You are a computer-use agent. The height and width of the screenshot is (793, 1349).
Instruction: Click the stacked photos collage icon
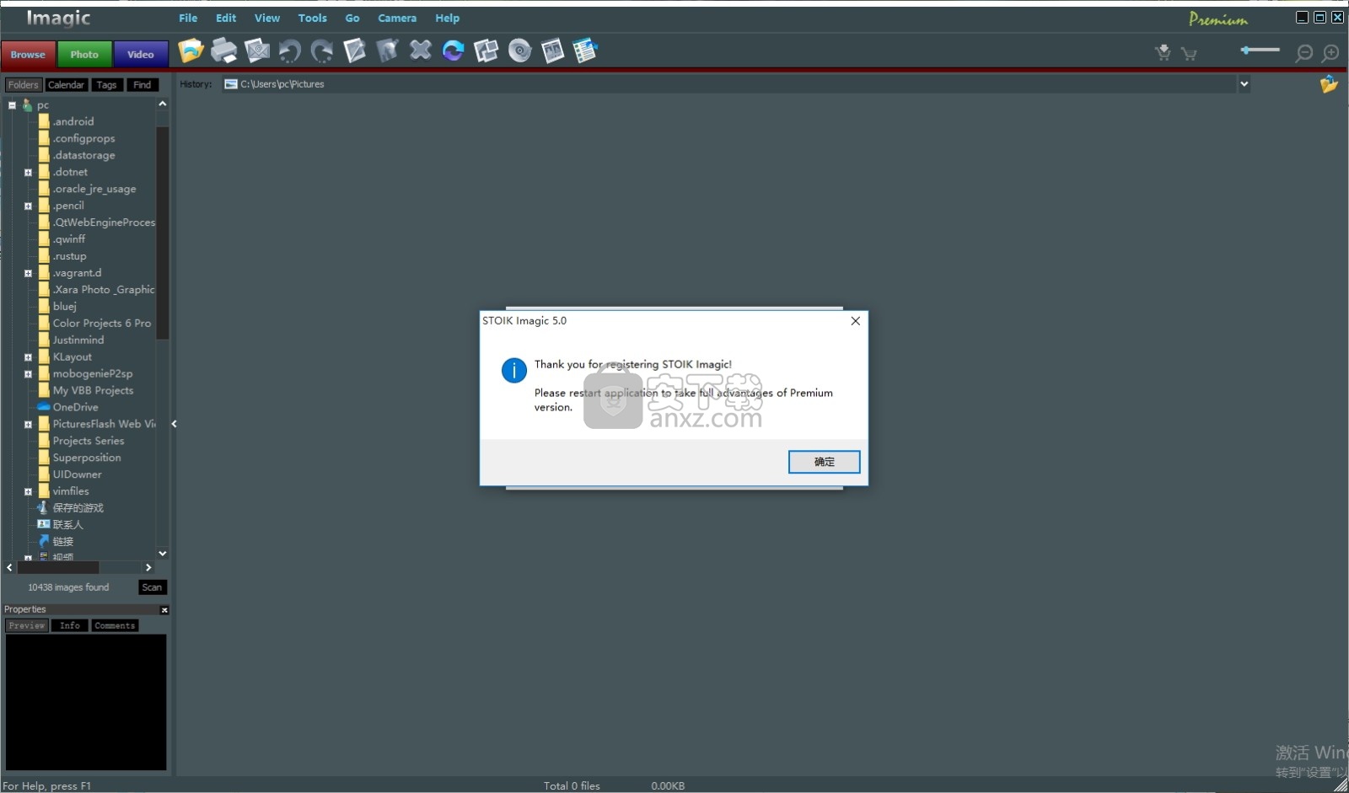pos(486,51)
